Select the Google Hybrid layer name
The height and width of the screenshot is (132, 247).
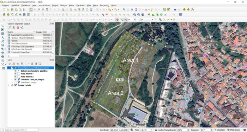[x=24, y=85]
